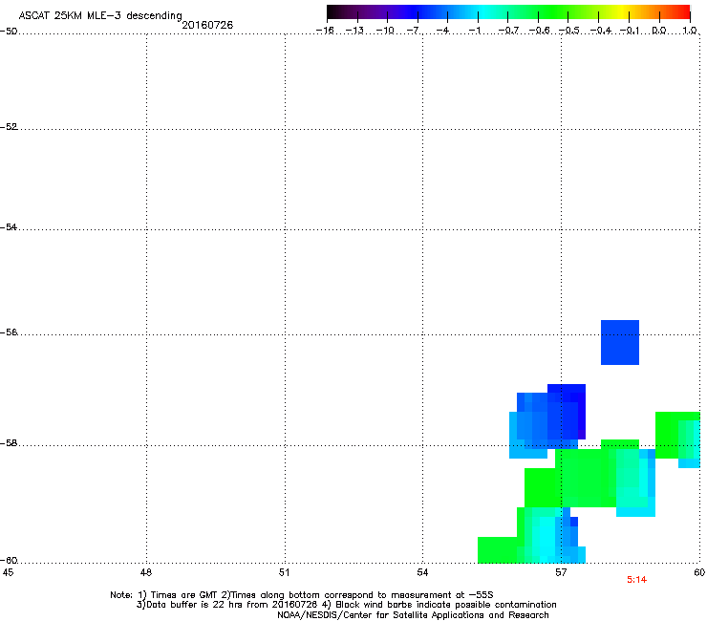Click the longitude axis label 51
This screenshot has width=707, height=621.
coord(284,572)
